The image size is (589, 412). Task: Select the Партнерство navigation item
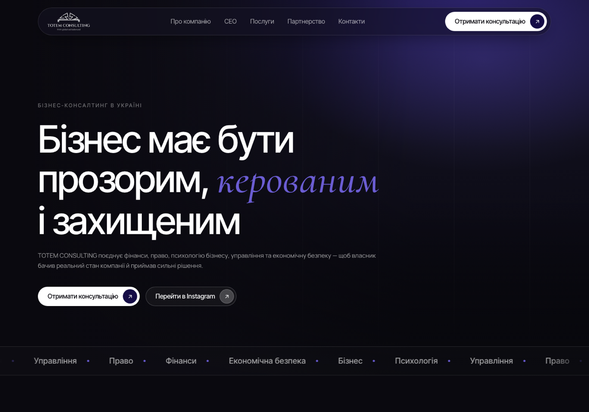(306, 22)
